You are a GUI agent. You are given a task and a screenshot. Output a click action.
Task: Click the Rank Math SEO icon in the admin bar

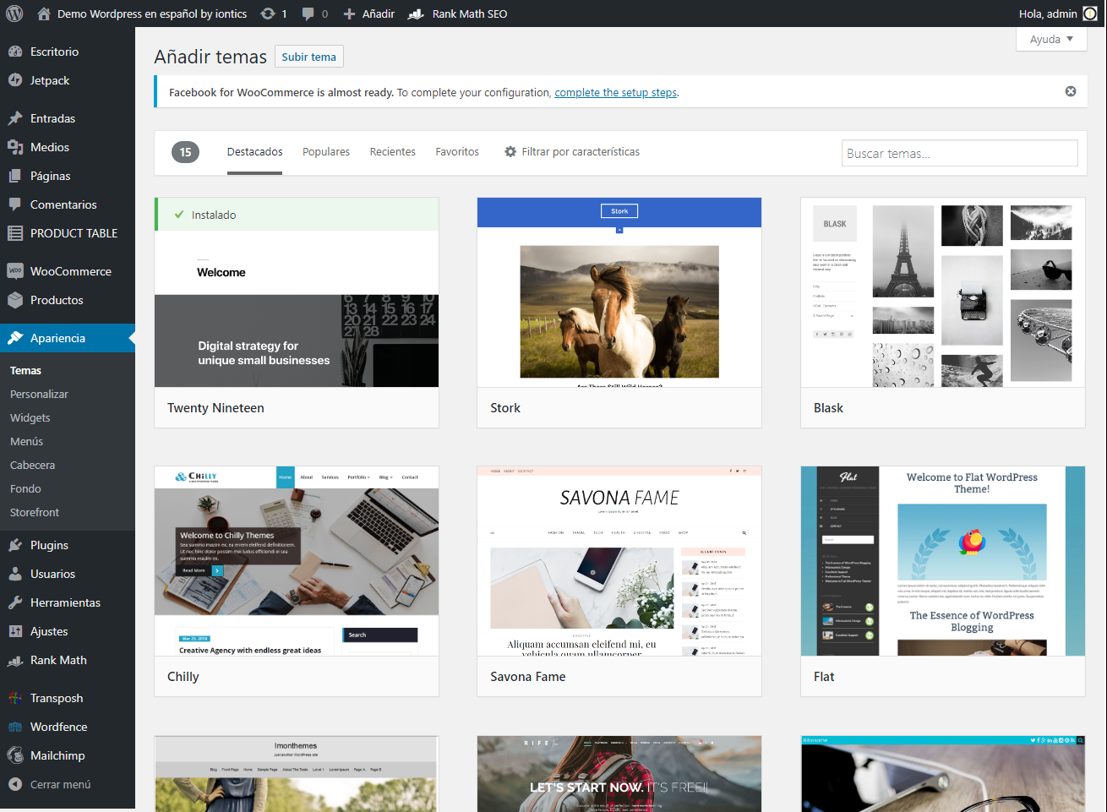(416, 14)
